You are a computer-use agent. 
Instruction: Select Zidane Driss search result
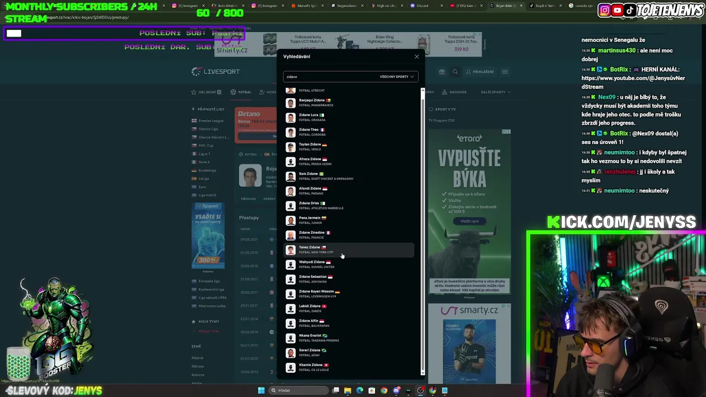pos(349,206)
